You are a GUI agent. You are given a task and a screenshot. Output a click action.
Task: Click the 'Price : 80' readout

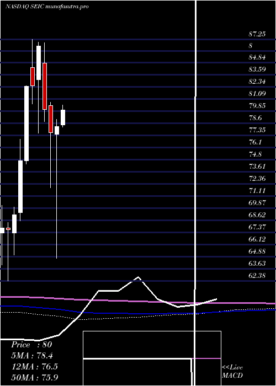click(31, 345)
